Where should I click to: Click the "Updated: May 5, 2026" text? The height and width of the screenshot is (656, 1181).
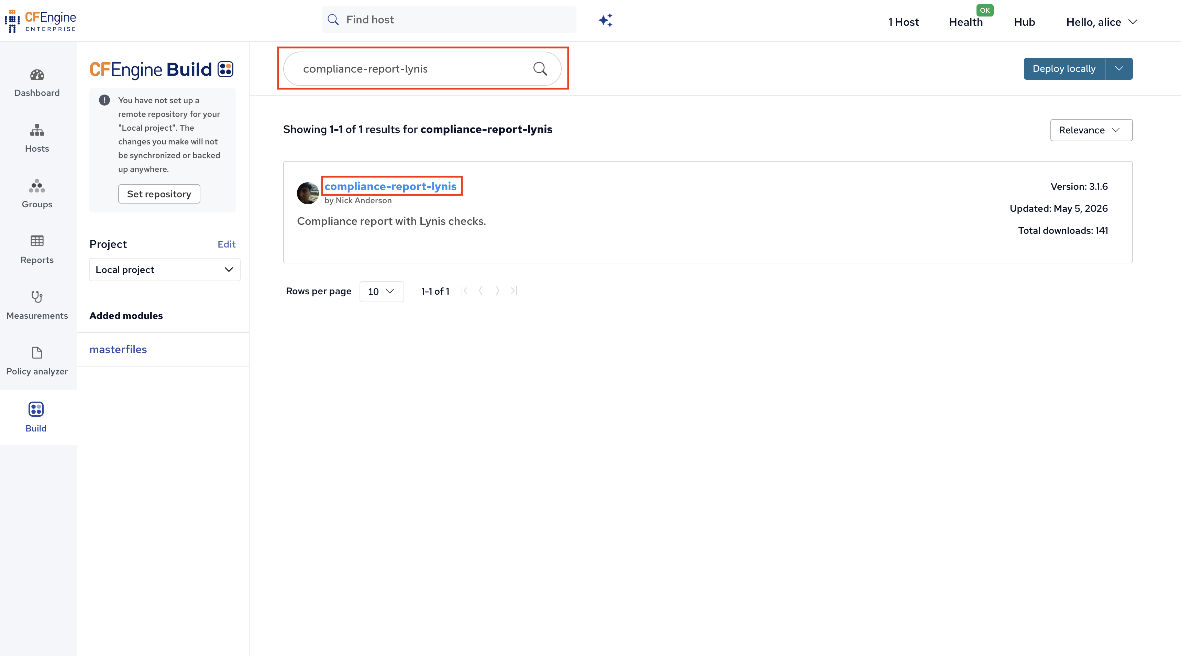tap(1059, 209)
